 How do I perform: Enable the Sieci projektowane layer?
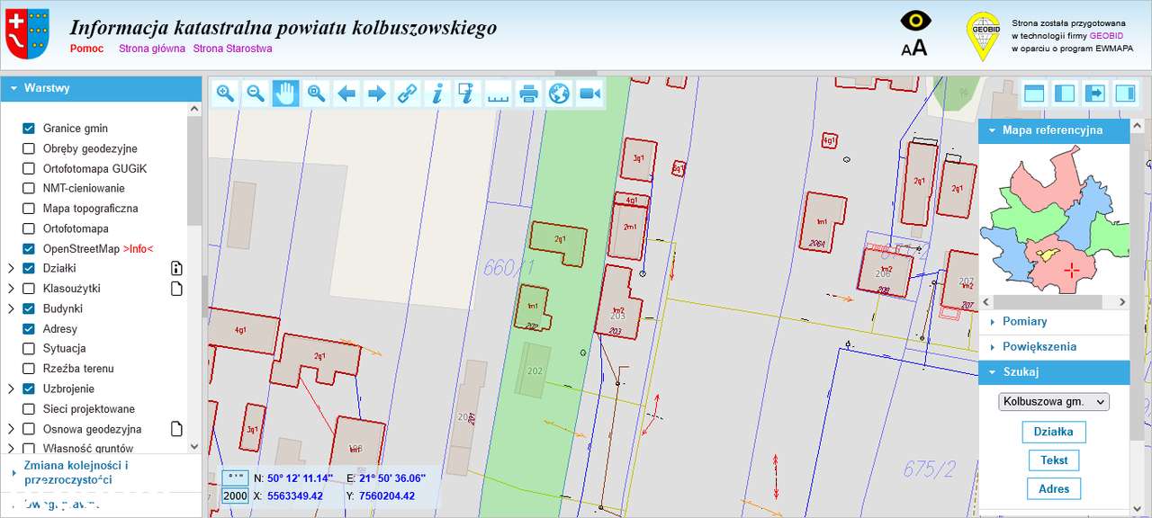29,408
